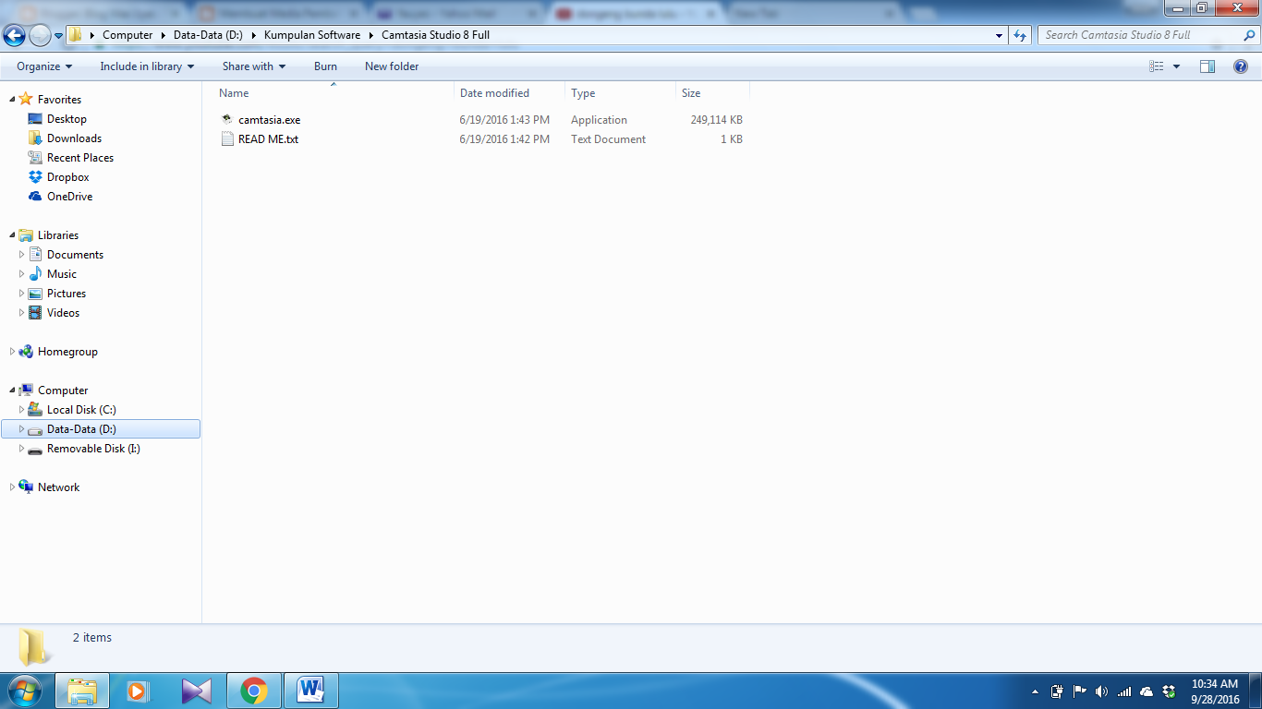Open the Videos library
Viewport: 1262px width, 709px height.
click(x=63, y=313)
